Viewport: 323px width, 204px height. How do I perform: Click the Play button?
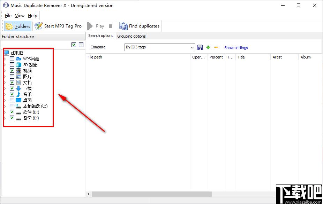[96, 26]
